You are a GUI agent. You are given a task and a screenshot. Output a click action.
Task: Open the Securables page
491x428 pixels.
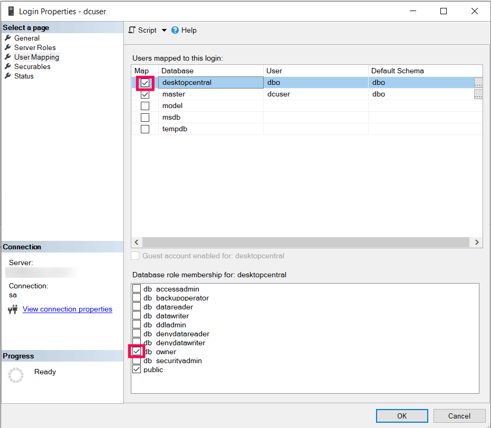(x=32, y=66)
